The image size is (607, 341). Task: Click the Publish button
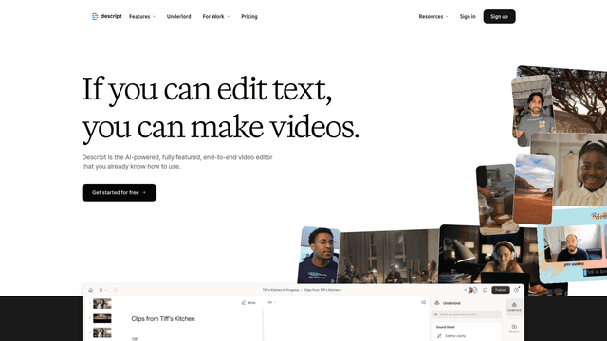[x=501, y=290]
